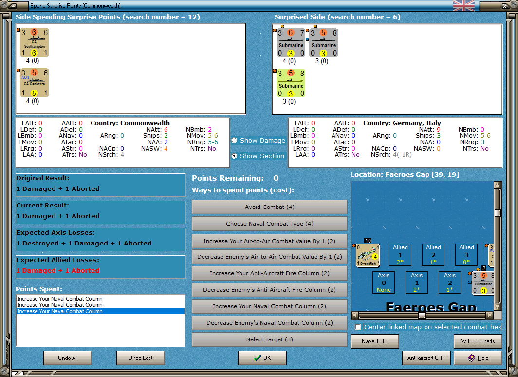518x377 pixels.
Task: Open the Anti-aircraft CRT chart
Action: click(426, 358)
